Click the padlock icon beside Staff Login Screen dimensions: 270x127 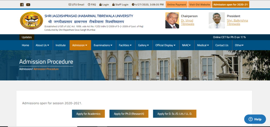coord(113,4)
